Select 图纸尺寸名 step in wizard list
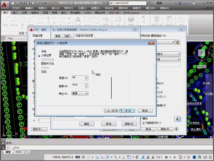Viewport: 214px width, 161px height. tap(47, 64)
